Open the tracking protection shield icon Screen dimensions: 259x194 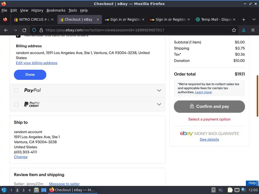(34, 30)
